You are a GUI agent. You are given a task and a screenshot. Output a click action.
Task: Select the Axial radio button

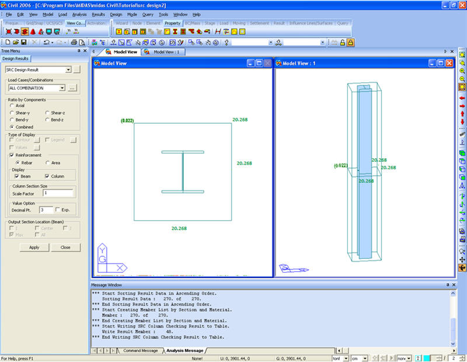13,105
